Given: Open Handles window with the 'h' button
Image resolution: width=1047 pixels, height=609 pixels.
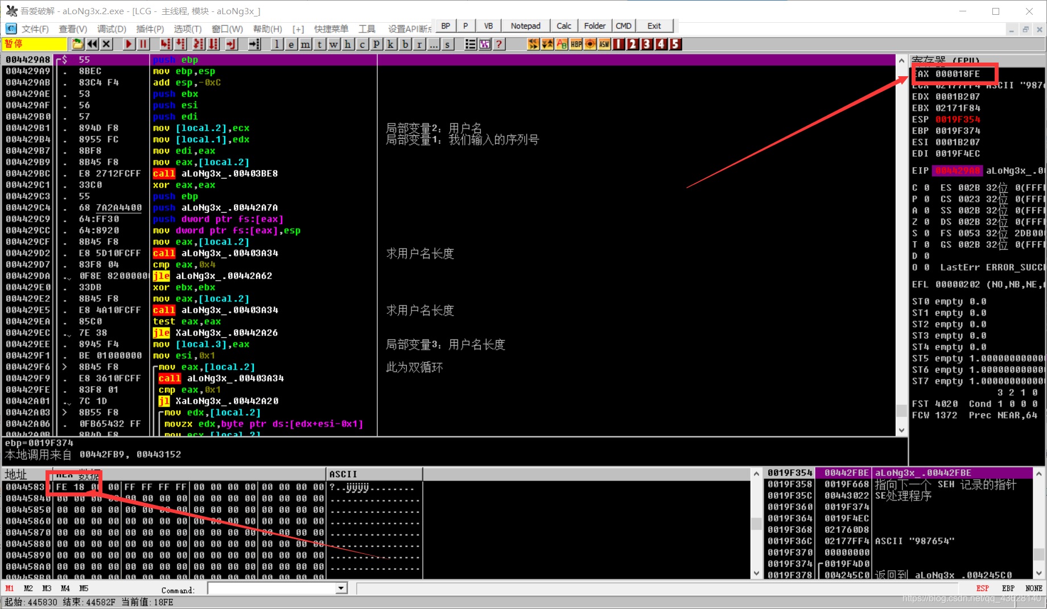Looking at the screenshot, I should (348, 44).
